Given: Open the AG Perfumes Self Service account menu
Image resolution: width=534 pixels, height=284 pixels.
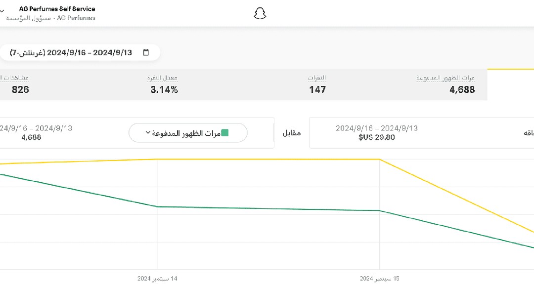Looking at the screenshot, I should click(57, 9).
